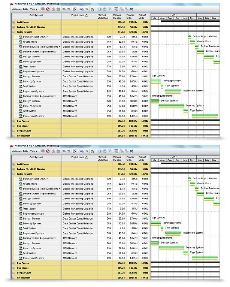Sort by Activity Name column header, top window
Image resolution: width=230 pixels, height=287 pixels.
[37, 16]
